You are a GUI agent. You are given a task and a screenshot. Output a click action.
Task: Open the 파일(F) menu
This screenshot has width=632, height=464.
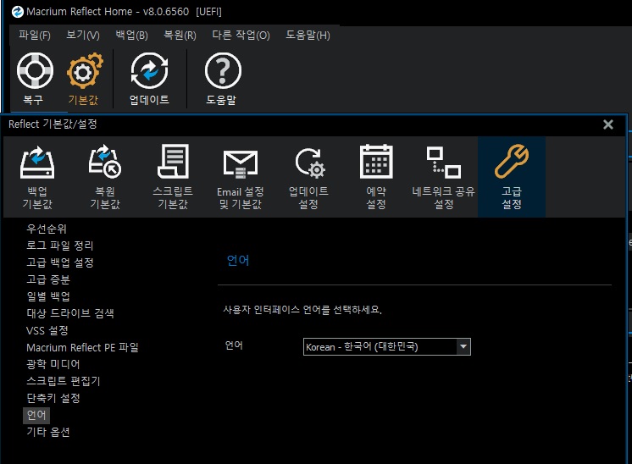click(x=35, y=36)
